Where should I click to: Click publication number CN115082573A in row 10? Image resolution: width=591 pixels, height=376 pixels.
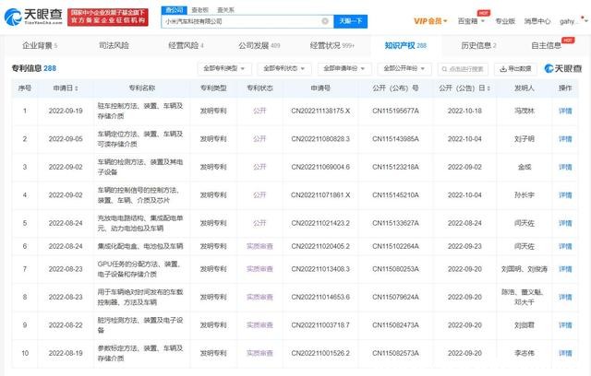395,353
